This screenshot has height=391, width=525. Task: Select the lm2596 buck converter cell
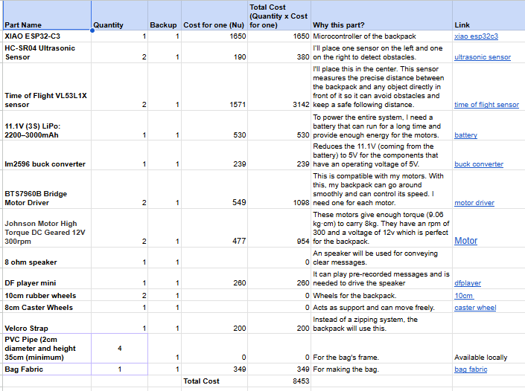coord(47,155)
